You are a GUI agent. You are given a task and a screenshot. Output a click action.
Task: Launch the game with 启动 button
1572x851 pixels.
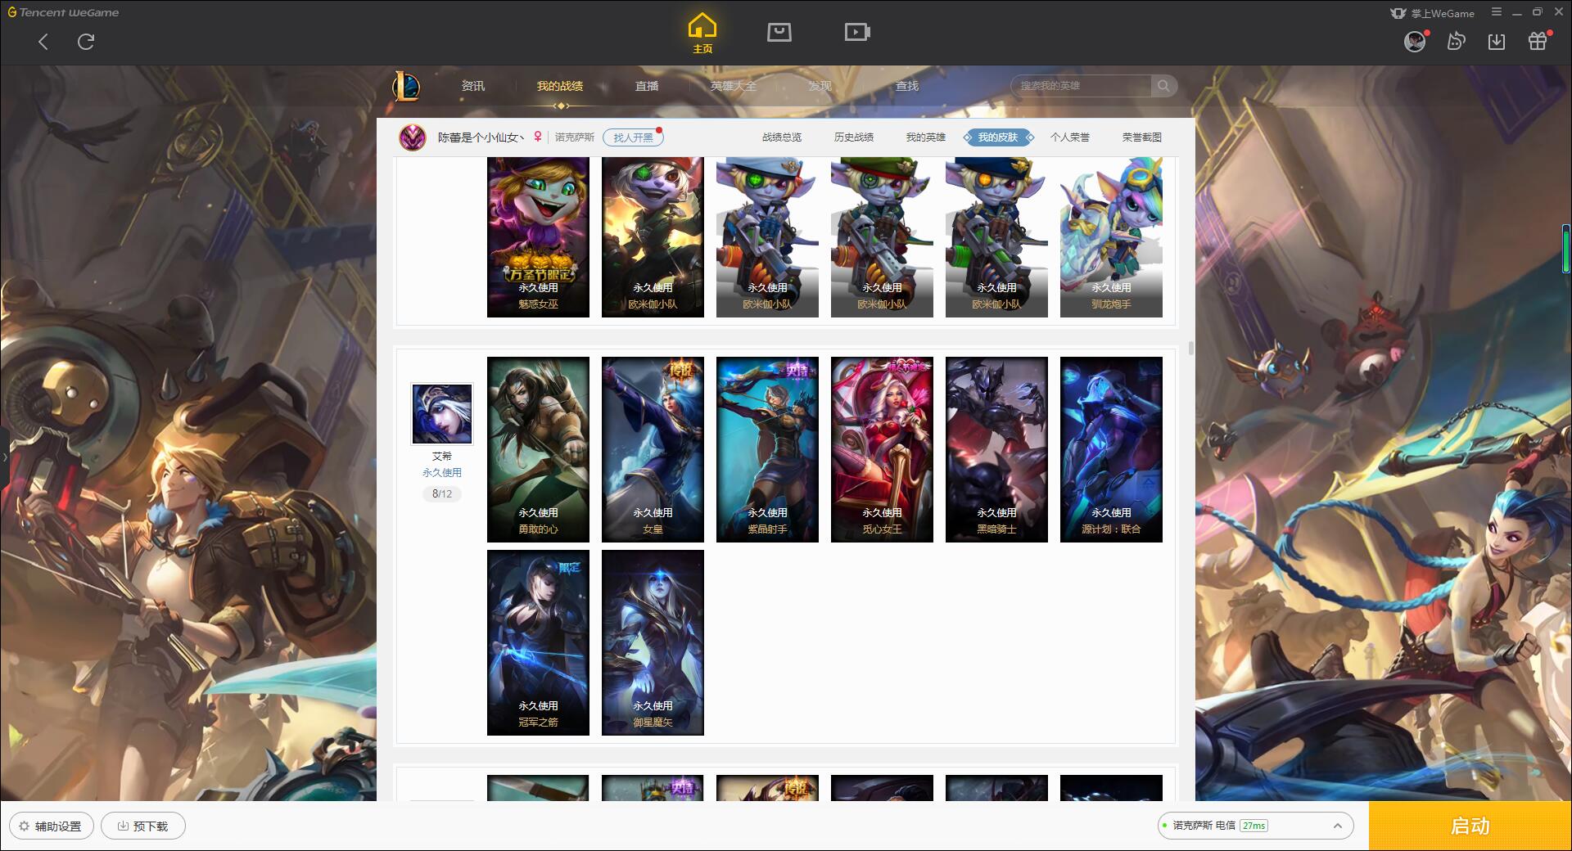coord(1470,826)
